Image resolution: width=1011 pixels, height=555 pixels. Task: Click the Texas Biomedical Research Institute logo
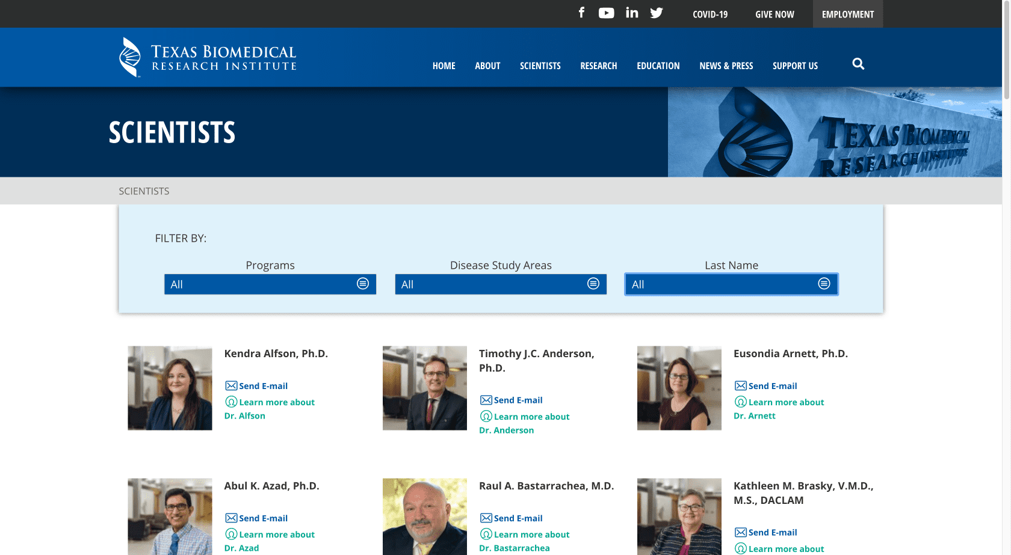coord(208,57)
